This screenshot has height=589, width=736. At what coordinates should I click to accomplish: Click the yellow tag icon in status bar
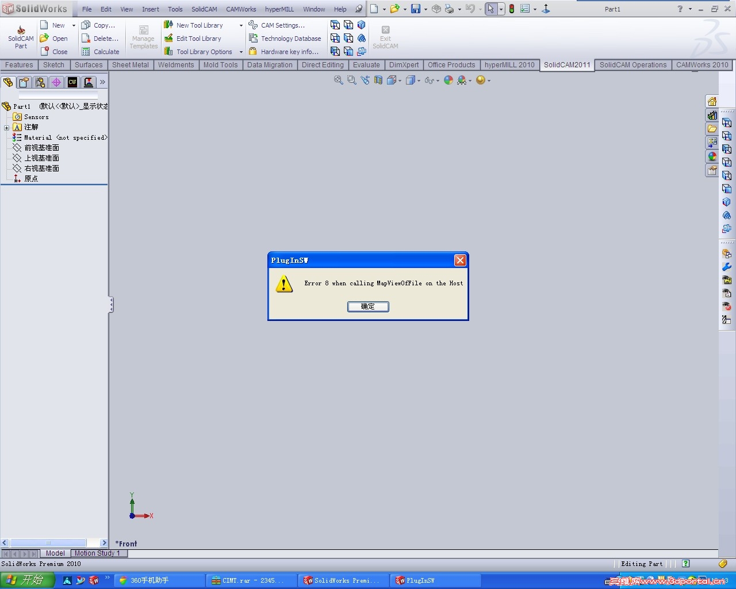pyautogui.click(x=723, y=564)
